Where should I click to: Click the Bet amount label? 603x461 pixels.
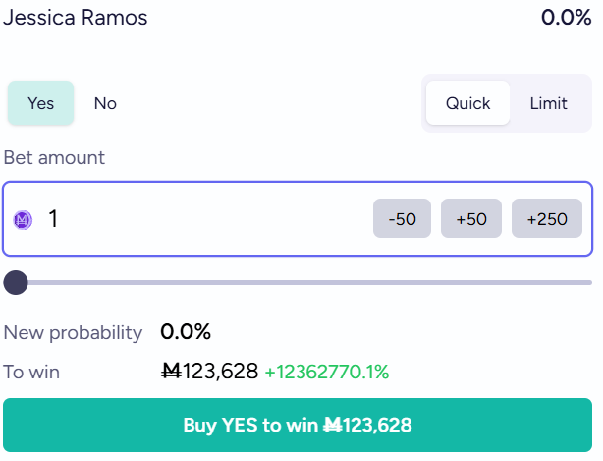pos(54,158)
